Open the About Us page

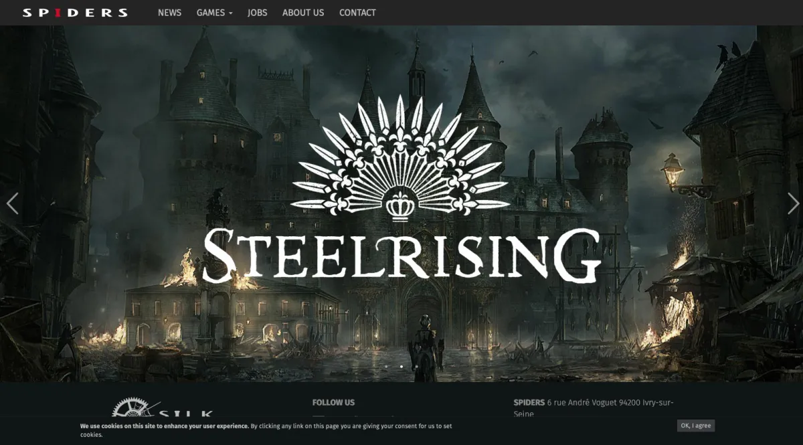(303, 13)
